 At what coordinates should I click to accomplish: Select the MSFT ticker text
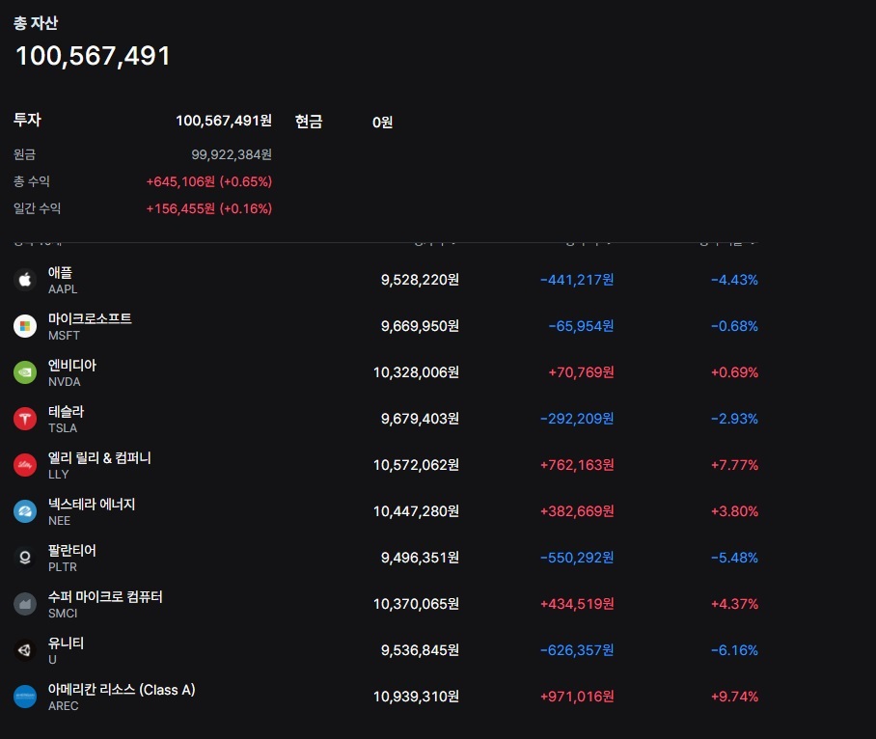[x=64, y=336]
